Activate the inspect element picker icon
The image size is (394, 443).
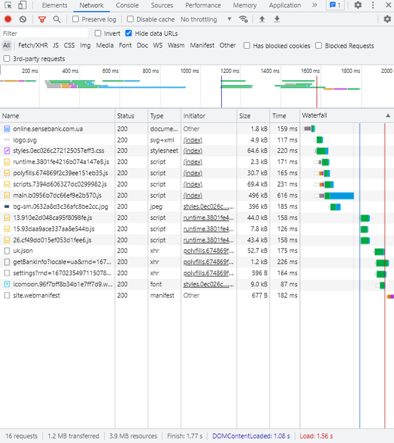pyautogui.click(x=8, y=5)
